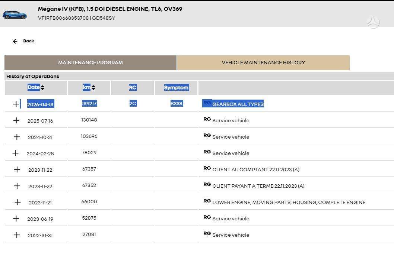
Task: Click GEARBOX ALL TYPES description
Action: (238, 104)
